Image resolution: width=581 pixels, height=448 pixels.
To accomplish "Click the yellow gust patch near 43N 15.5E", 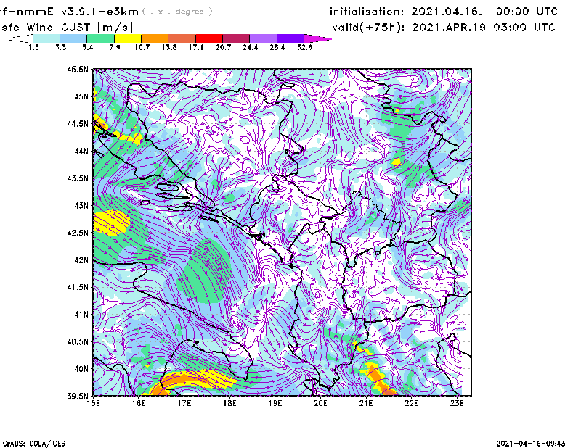I will pos(111,223).
